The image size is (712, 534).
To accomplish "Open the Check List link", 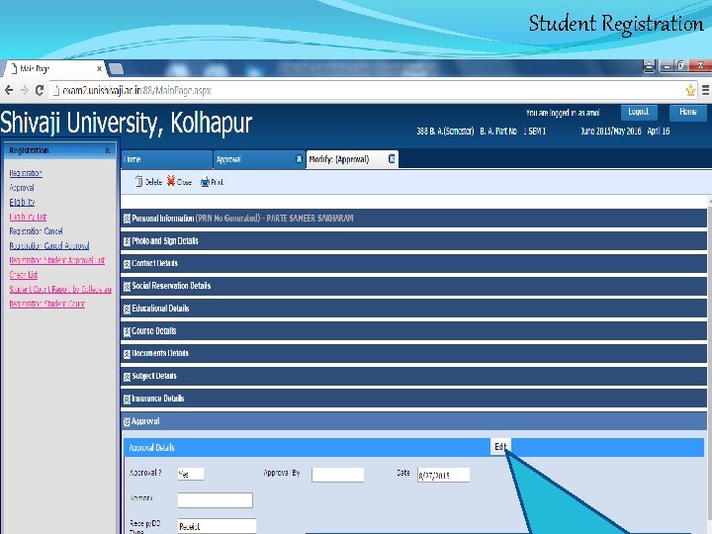I will coord(24,275).
